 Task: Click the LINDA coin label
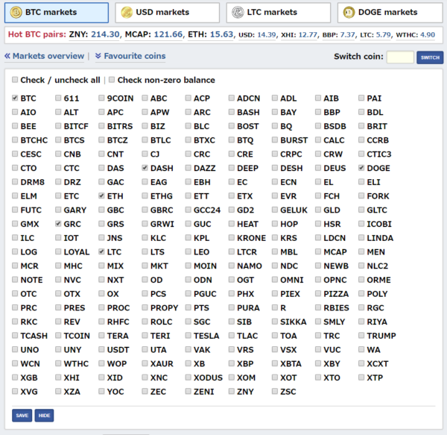pyautogui.click(x=380, y=238)
